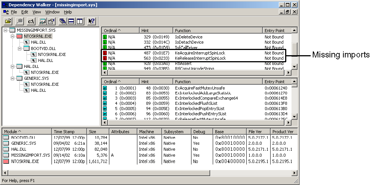Collapse the MISSINGIMPORT.SYS root tree node

[5, 30]
